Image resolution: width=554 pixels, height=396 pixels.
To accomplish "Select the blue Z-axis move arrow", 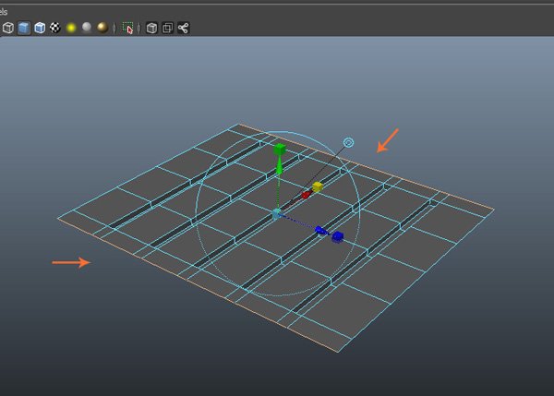I will coord(320,231).
